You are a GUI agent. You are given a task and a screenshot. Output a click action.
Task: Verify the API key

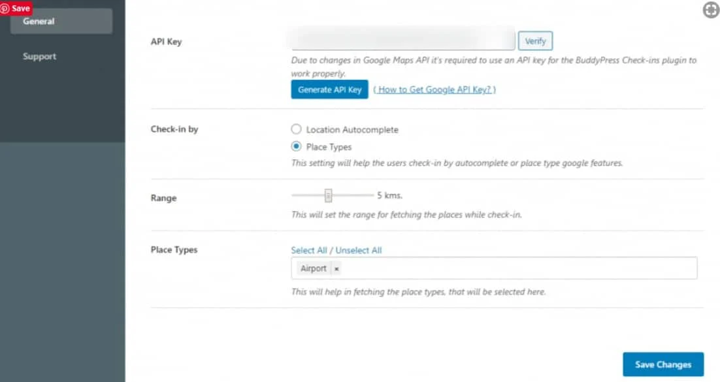coord(535,41)
